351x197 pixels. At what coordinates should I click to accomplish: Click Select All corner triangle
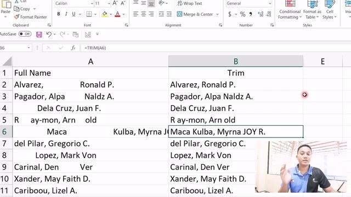point(7,61)
